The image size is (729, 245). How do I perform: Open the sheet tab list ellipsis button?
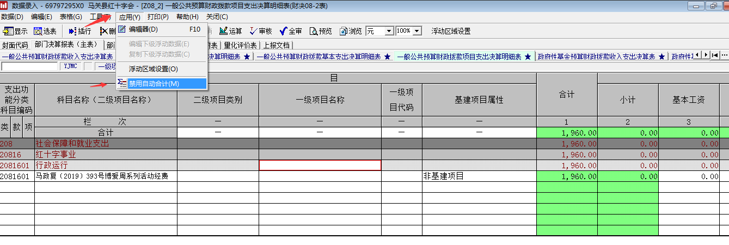tap(725, 55)
